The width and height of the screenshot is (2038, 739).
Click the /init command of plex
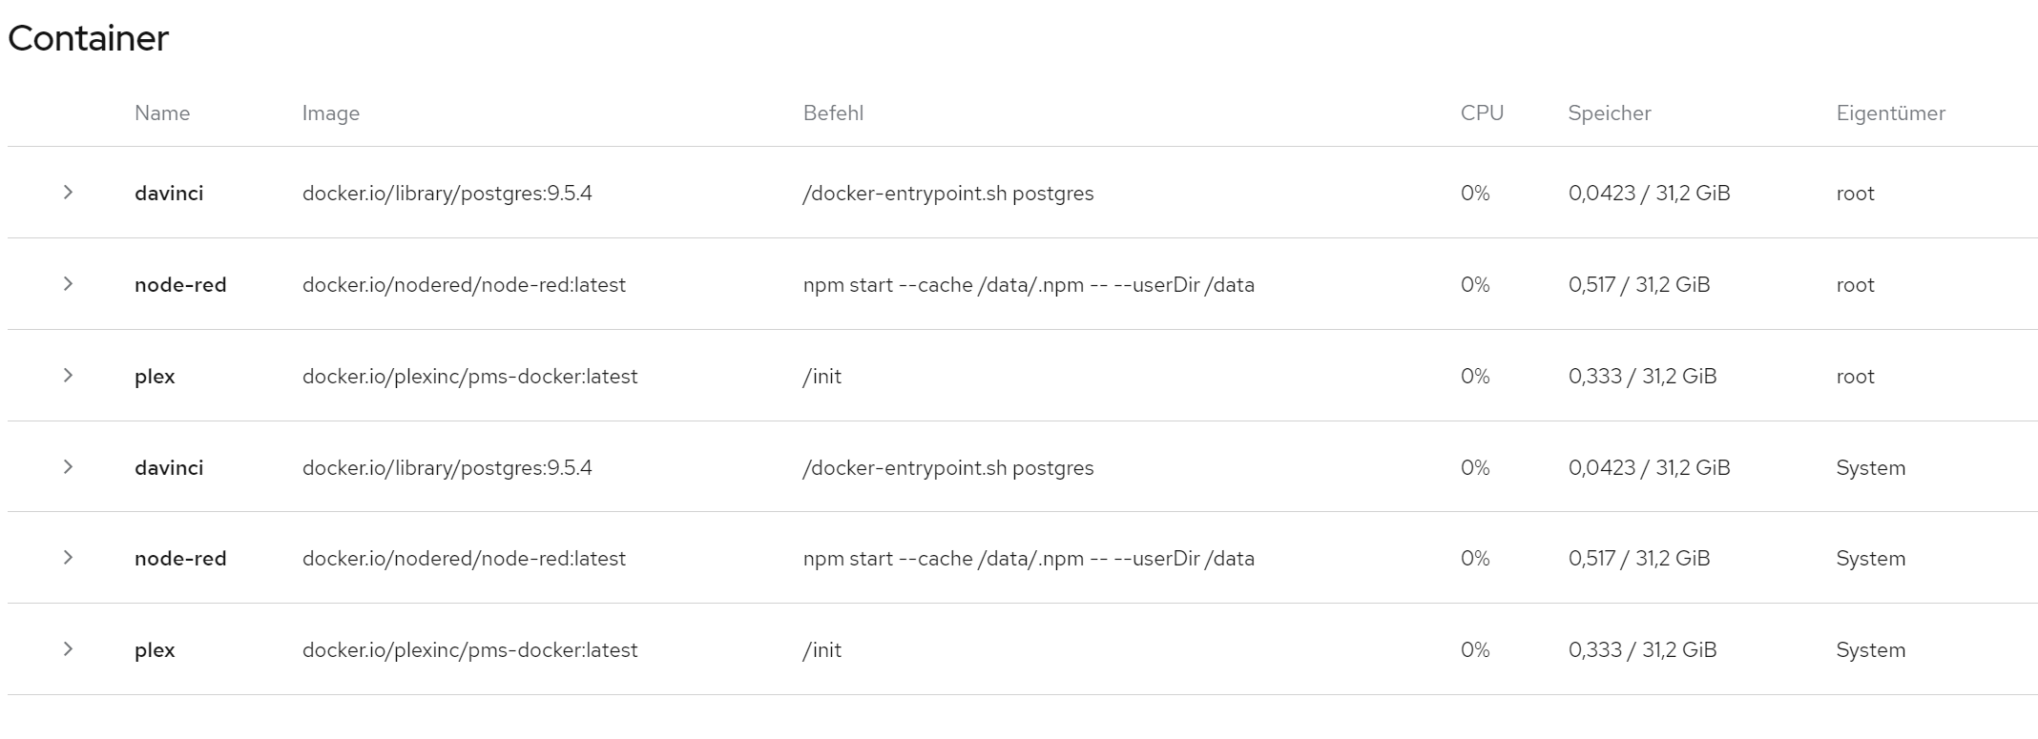(x=822, y=375)
